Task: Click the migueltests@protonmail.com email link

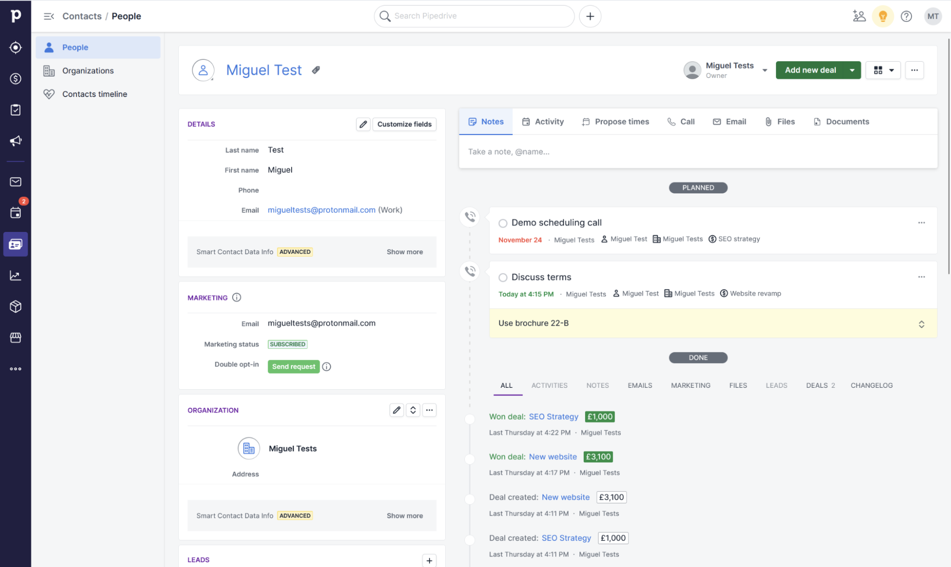Action: (x=322, y=209)
